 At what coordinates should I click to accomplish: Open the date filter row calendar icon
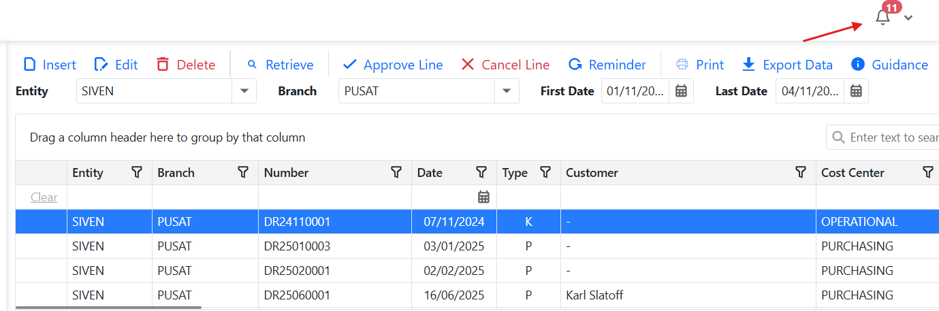click(x=483, y=197)
